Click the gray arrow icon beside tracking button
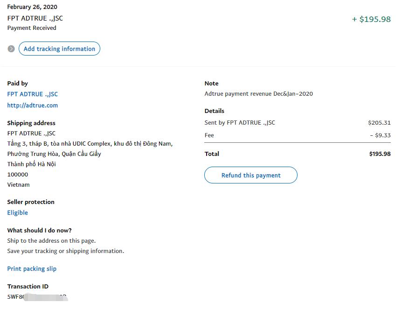The image size is (402, 309). [x=11, y=49]
